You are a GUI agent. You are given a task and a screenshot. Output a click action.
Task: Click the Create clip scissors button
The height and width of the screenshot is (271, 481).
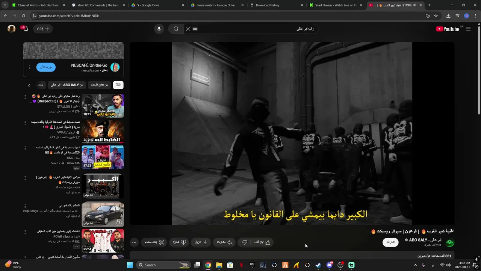[x=154, y=242]
